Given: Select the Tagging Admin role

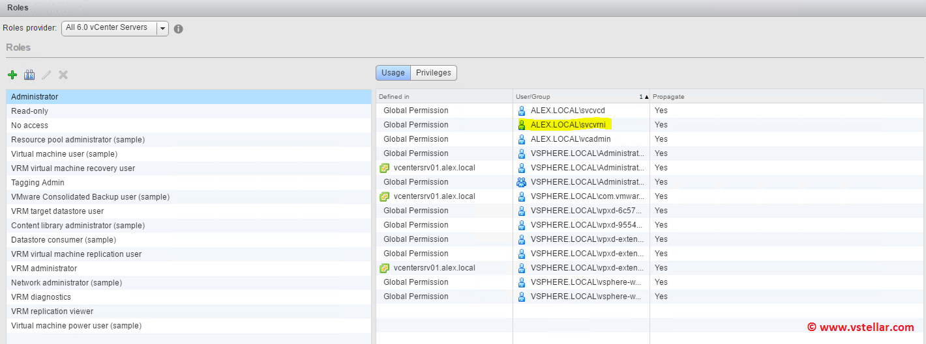Looking at the screenshot, I should point(38,183).
